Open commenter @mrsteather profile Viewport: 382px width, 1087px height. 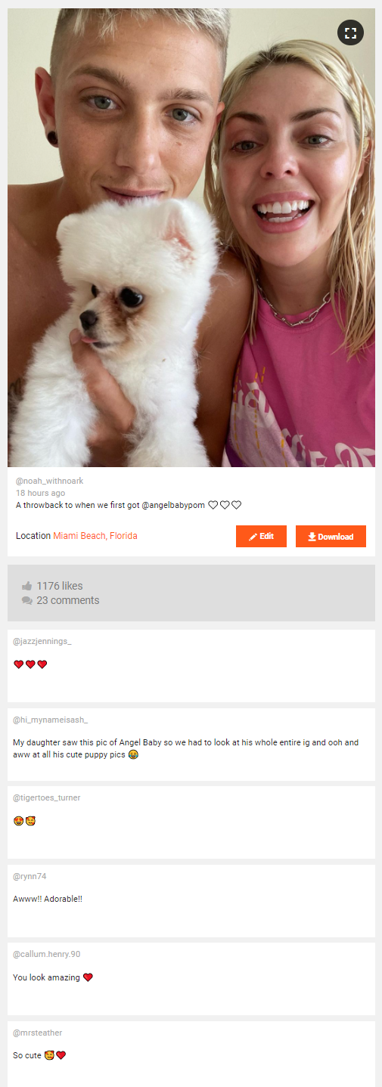[x=38, y=1033]
